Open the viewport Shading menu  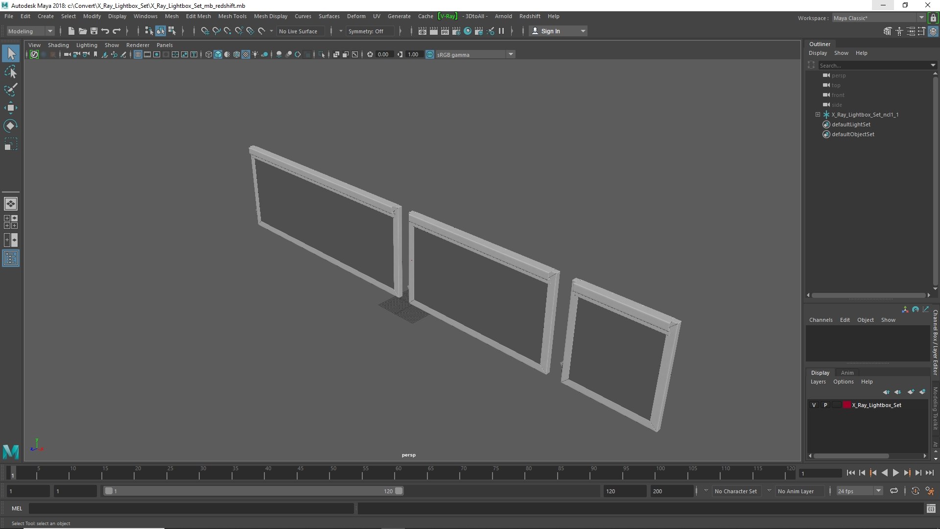(x=58, y=45)
